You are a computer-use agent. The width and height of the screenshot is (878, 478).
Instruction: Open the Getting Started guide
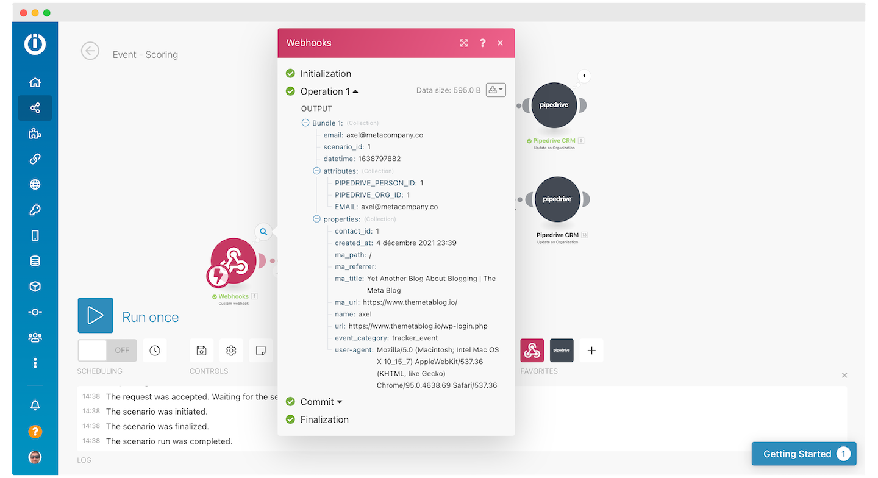click(x=804, y=454)
